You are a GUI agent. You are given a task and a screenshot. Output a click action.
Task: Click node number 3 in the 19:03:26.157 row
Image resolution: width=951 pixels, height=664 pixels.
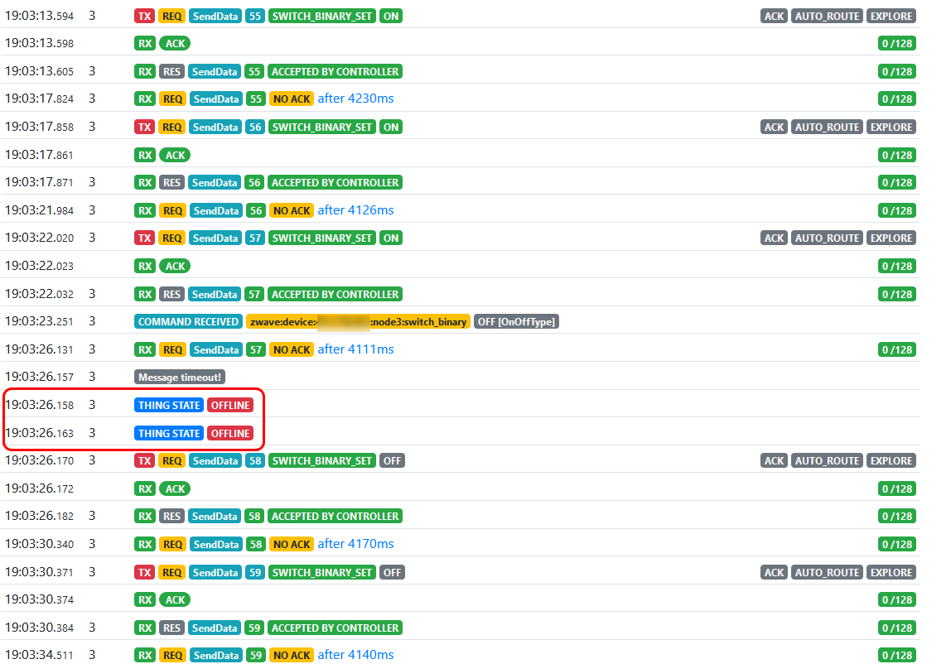tap(92, 378)
